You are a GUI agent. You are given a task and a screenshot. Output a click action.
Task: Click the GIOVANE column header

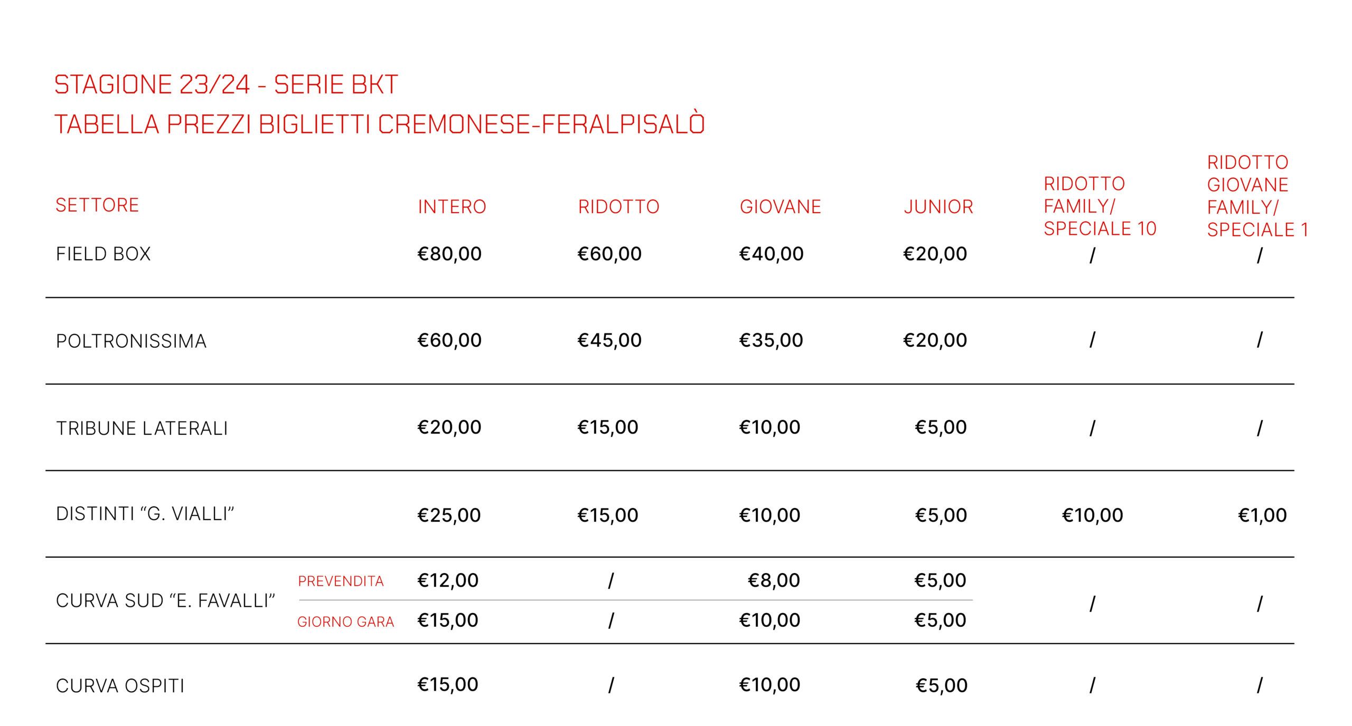coord(780,206)
